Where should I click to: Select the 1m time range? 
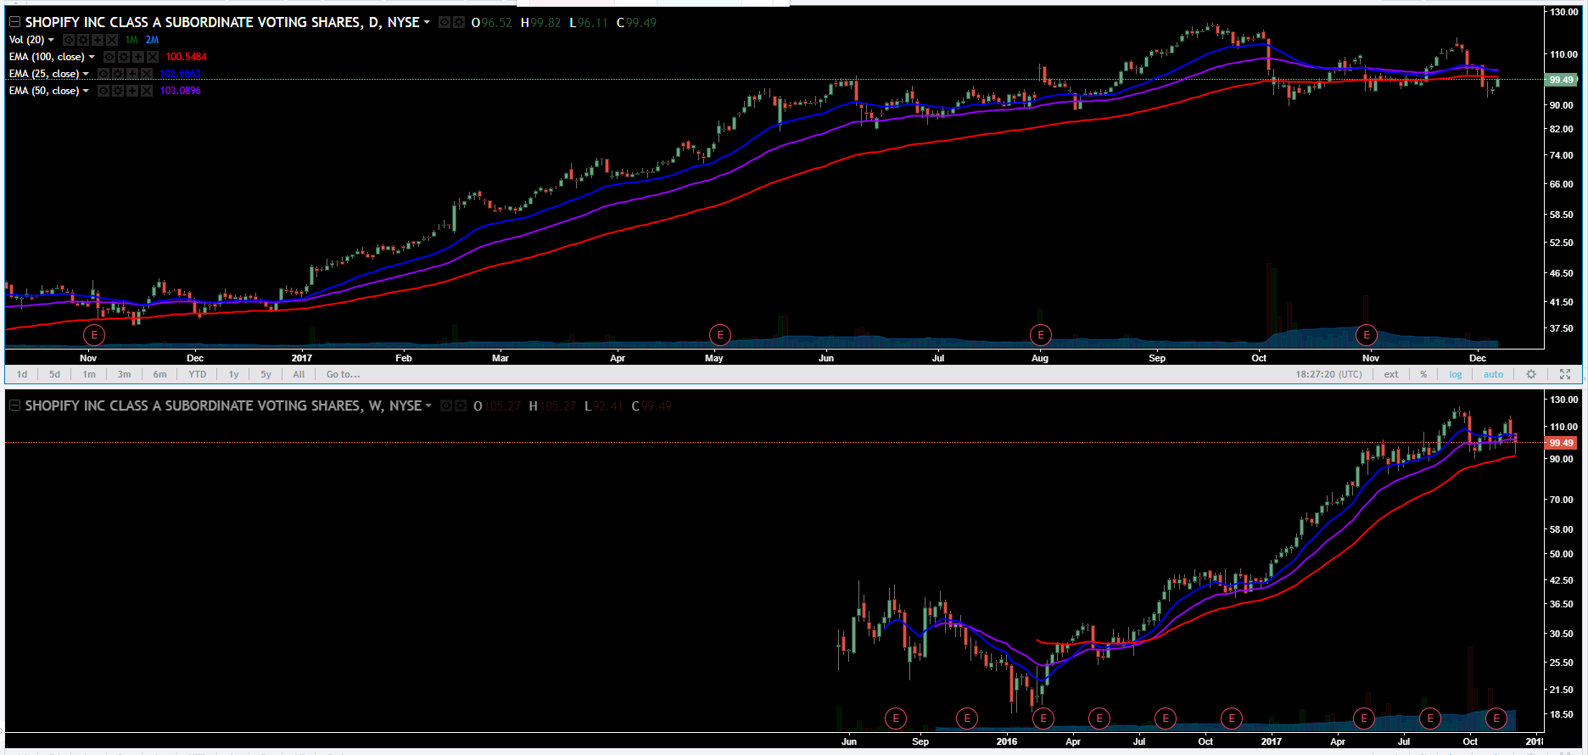[x=89, y=374]
